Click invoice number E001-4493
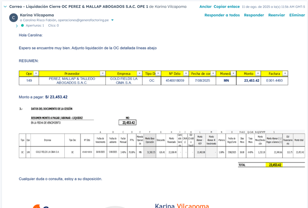308x208 pixels. point(274,81)
